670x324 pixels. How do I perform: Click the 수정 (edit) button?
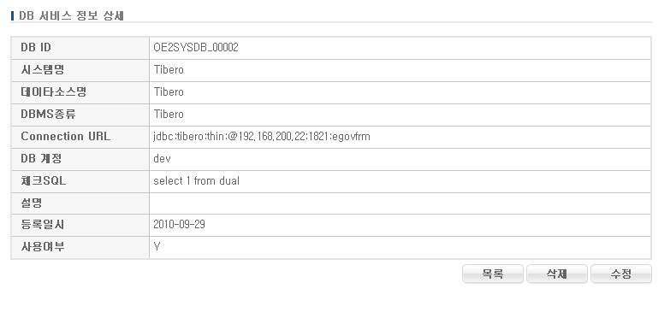621,274
